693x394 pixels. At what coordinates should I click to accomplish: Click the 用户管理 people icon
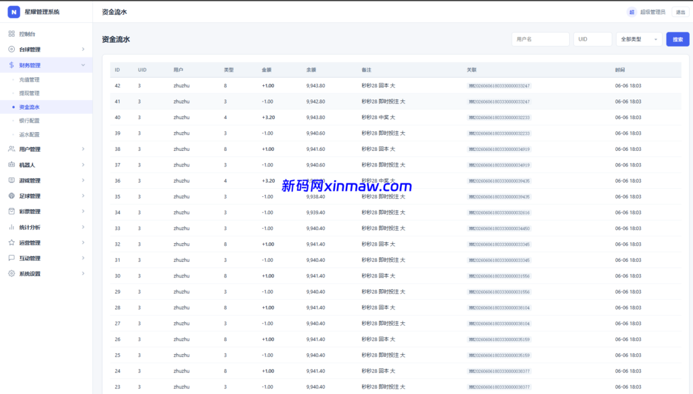point(12,149)
